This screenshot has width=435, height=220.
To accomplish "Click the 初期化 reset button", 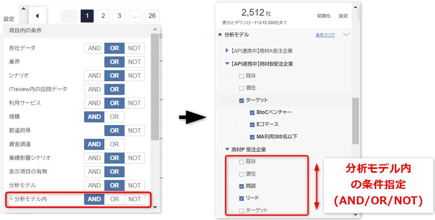I will click(x=324, y=16).
